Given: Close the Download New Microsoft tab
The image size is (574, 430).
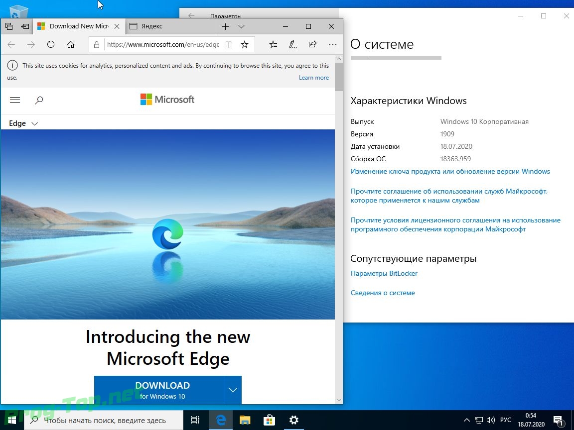Looking at the screenshot, I should point(117,26).
